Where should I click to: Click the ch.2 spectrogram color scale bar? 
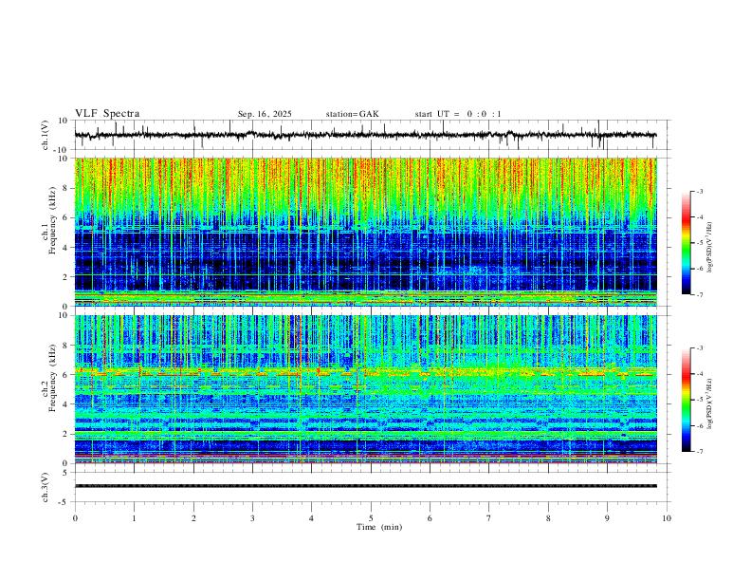pos(686,400)
